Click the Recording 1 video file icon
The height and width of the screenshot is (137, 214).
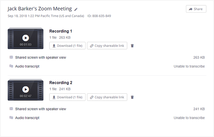coord(11,57)
